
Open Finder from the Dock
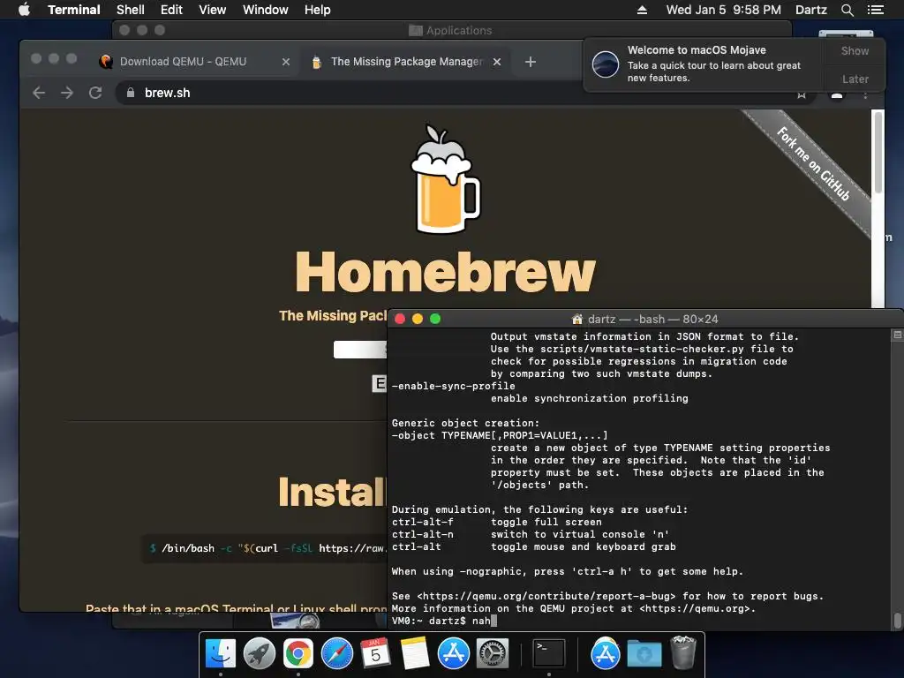point(220,654)
